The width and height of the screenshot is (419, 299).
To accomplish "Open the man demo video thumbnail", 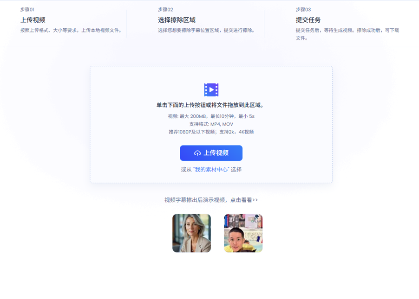I will (243, 233).
